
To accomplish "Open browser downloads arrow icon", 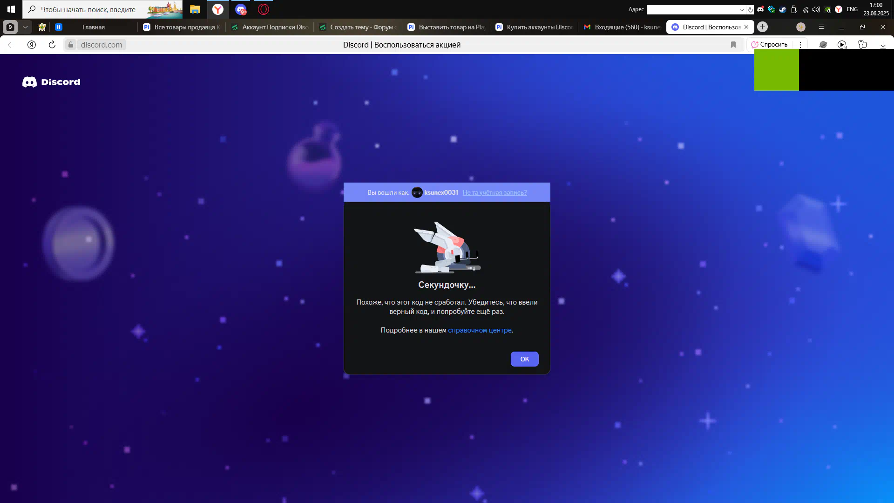I will pyautogui.click(x=883, y=45).
